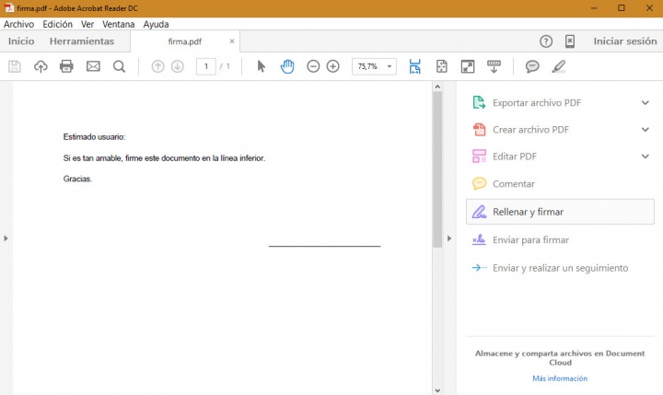Click the Enviar para firmar icon

479,239
